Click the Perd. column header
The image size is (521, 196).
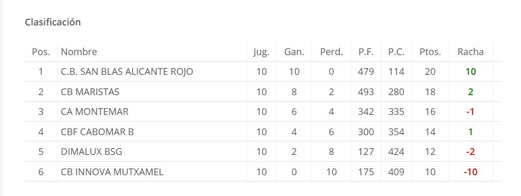click(x=331, y=52)
